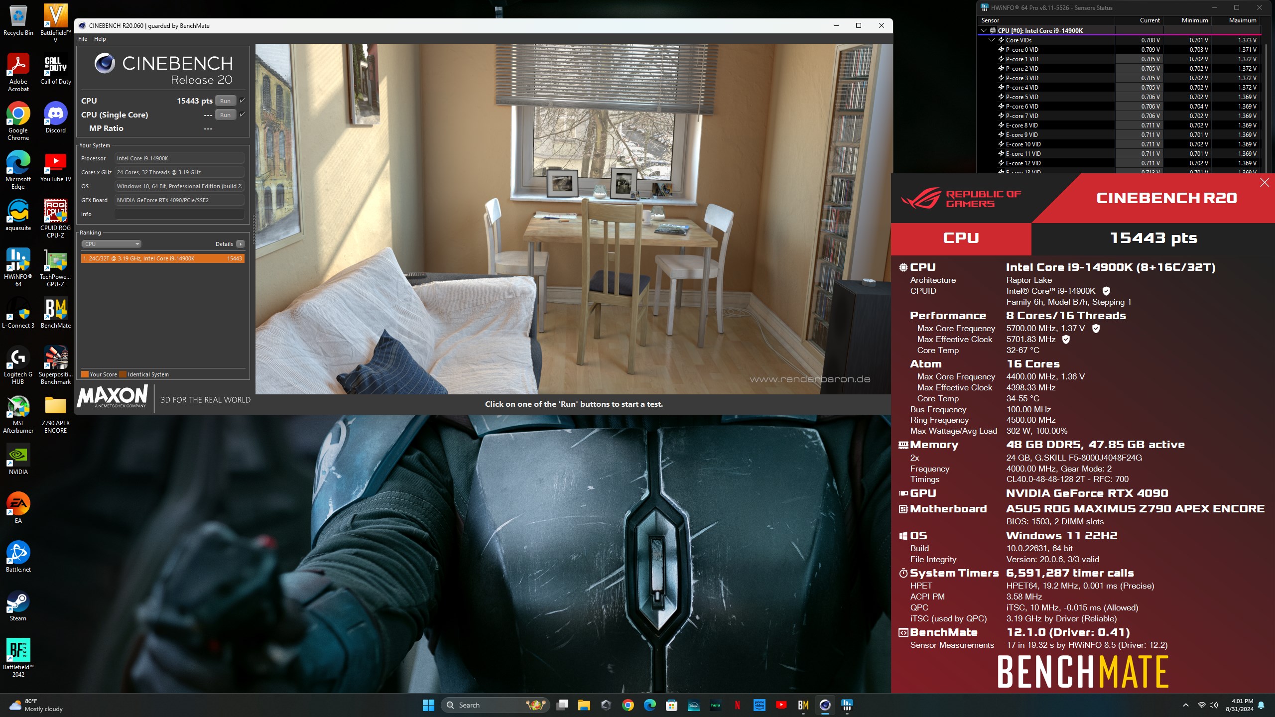Open Logitech G HUB desktop shortcut
The height and width of the screenshot is (717, 1275).
tap(18, 365)
